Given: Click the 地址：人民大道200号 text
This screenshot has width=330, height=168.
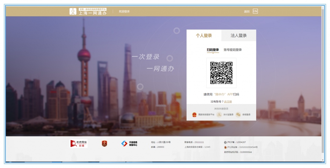Looking at the screenshot, I should tap(161, 142).
